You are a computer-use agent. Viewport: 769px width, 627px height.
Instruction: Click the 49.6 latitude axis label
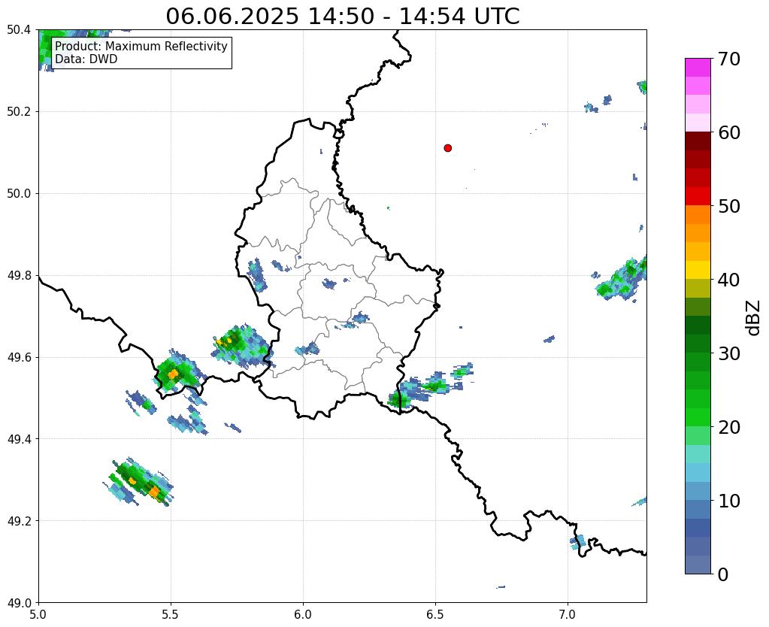[x=19, y=358]
